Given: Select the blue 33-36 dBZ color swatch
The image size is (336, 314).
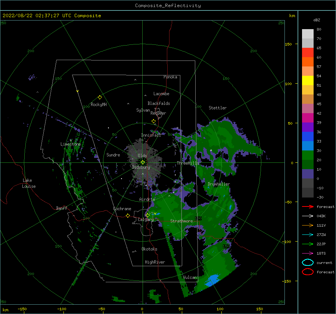Looking at the screenshot, I should pos(308,137).
